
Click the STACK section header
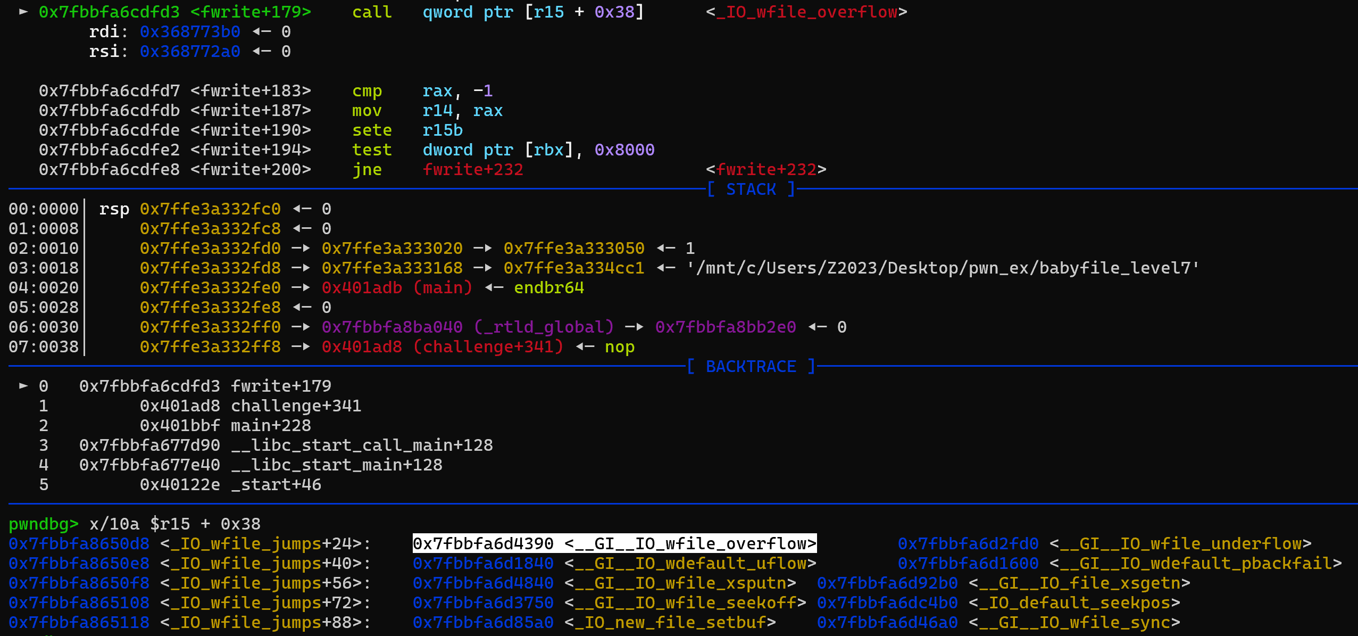coord(751,189)
